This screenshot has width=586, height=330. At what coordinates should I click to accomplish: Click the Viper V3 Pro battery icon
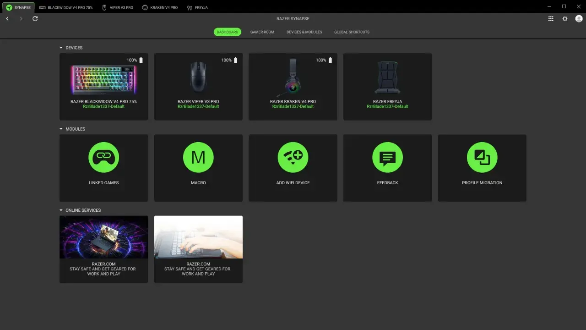coord(236,60)
